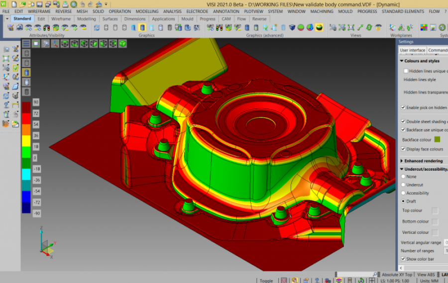Viewport: 448px width, 283px height.
Task: Click the hamburger menu icon in viewport toolbar
Action: tap(26, 44)
